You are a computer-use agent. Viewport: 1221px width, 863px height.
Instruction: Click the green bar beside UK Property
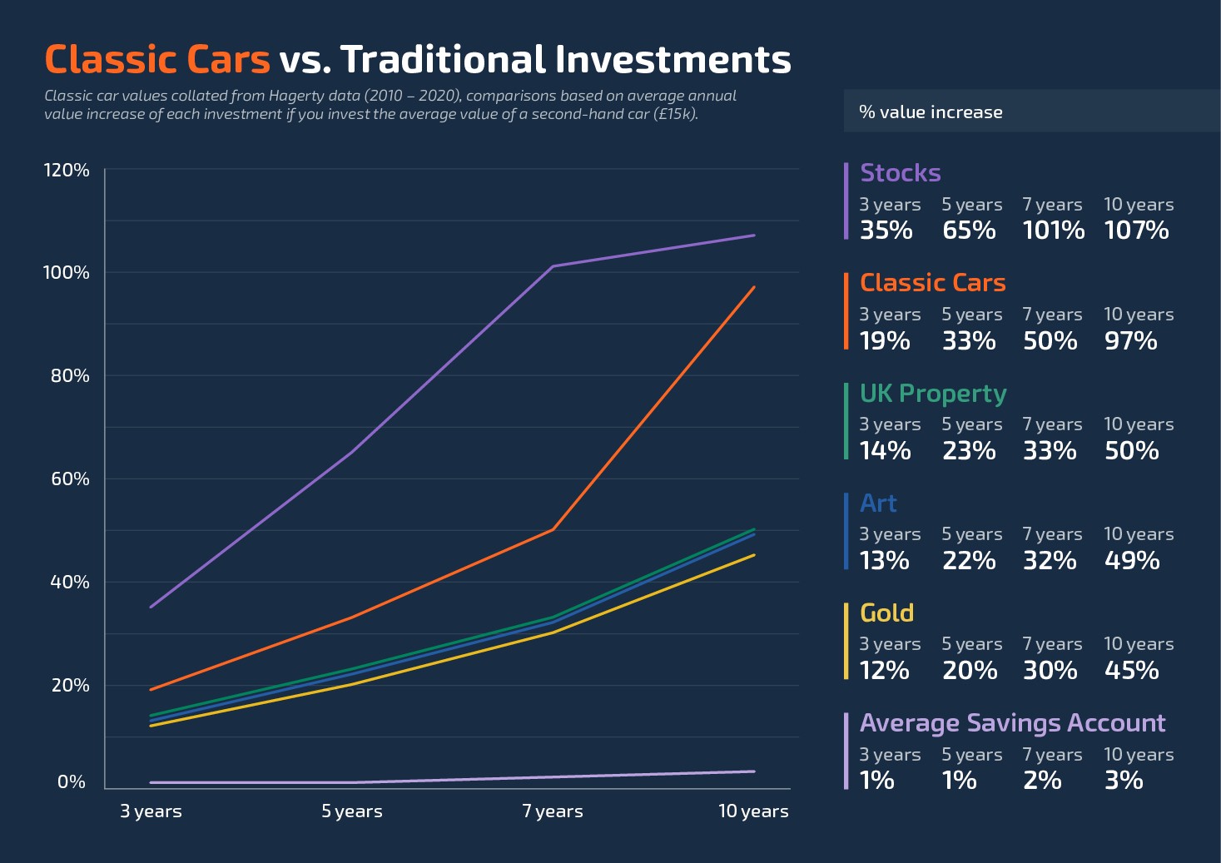pos(846,421)
